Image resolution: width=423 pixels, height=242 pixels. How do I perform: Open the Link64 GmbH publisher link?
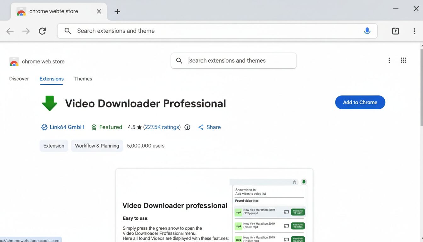pos(67,127)
